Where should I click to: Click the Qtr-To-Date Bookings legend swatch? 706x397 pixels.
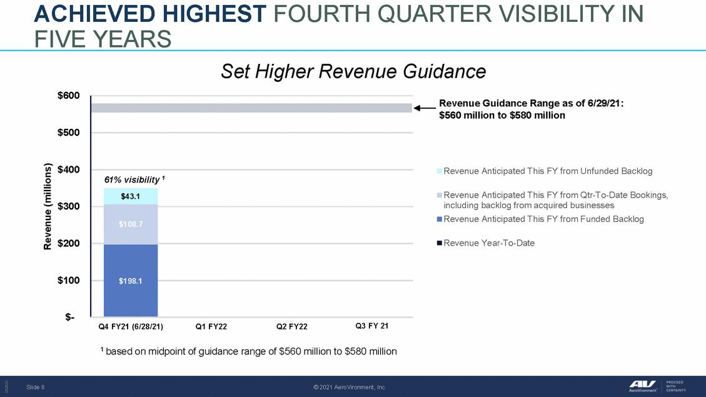tap(439, 195)
